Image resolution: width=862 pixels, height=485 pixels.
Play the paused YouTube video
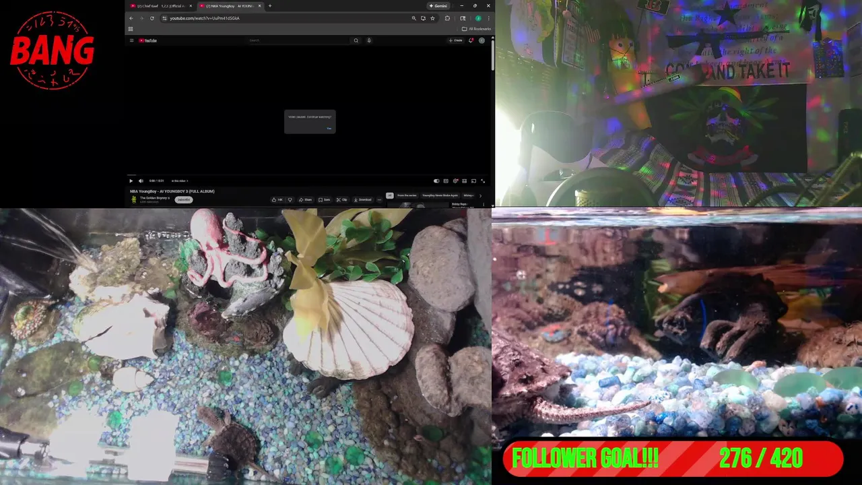(x=131, y=181)
